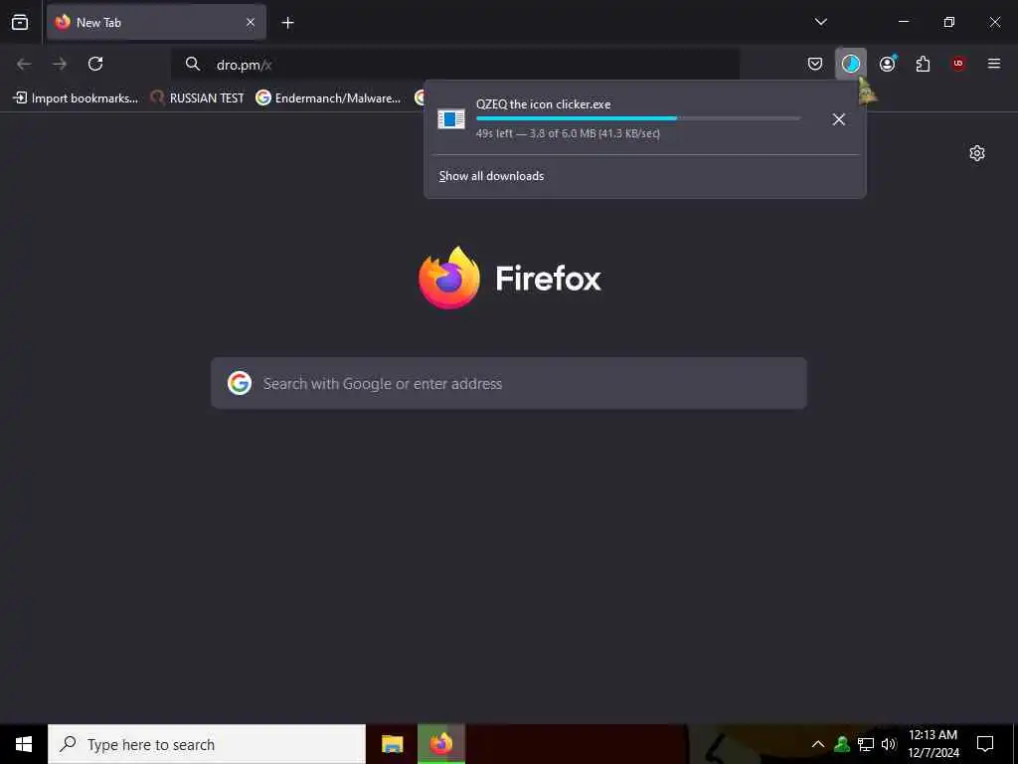Open File Explorer from the taskbar
The width and height of the screenshot is (1018, 764).
point(392,744)
